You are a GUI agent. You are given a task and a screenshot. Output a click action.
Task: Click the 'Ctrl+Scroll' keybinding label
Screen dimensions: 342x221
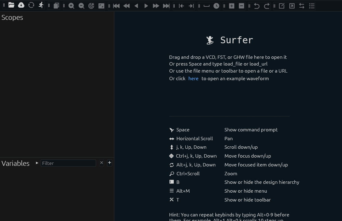[x=188, y=174]
